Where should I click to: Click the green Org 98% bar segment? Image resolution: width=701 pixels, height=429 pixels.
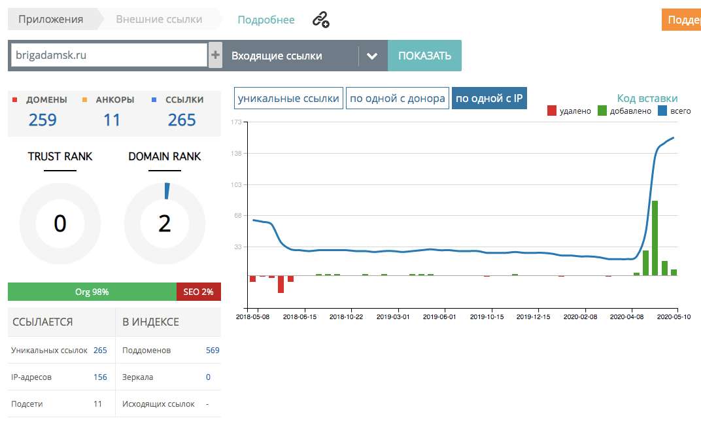point(92,292)
